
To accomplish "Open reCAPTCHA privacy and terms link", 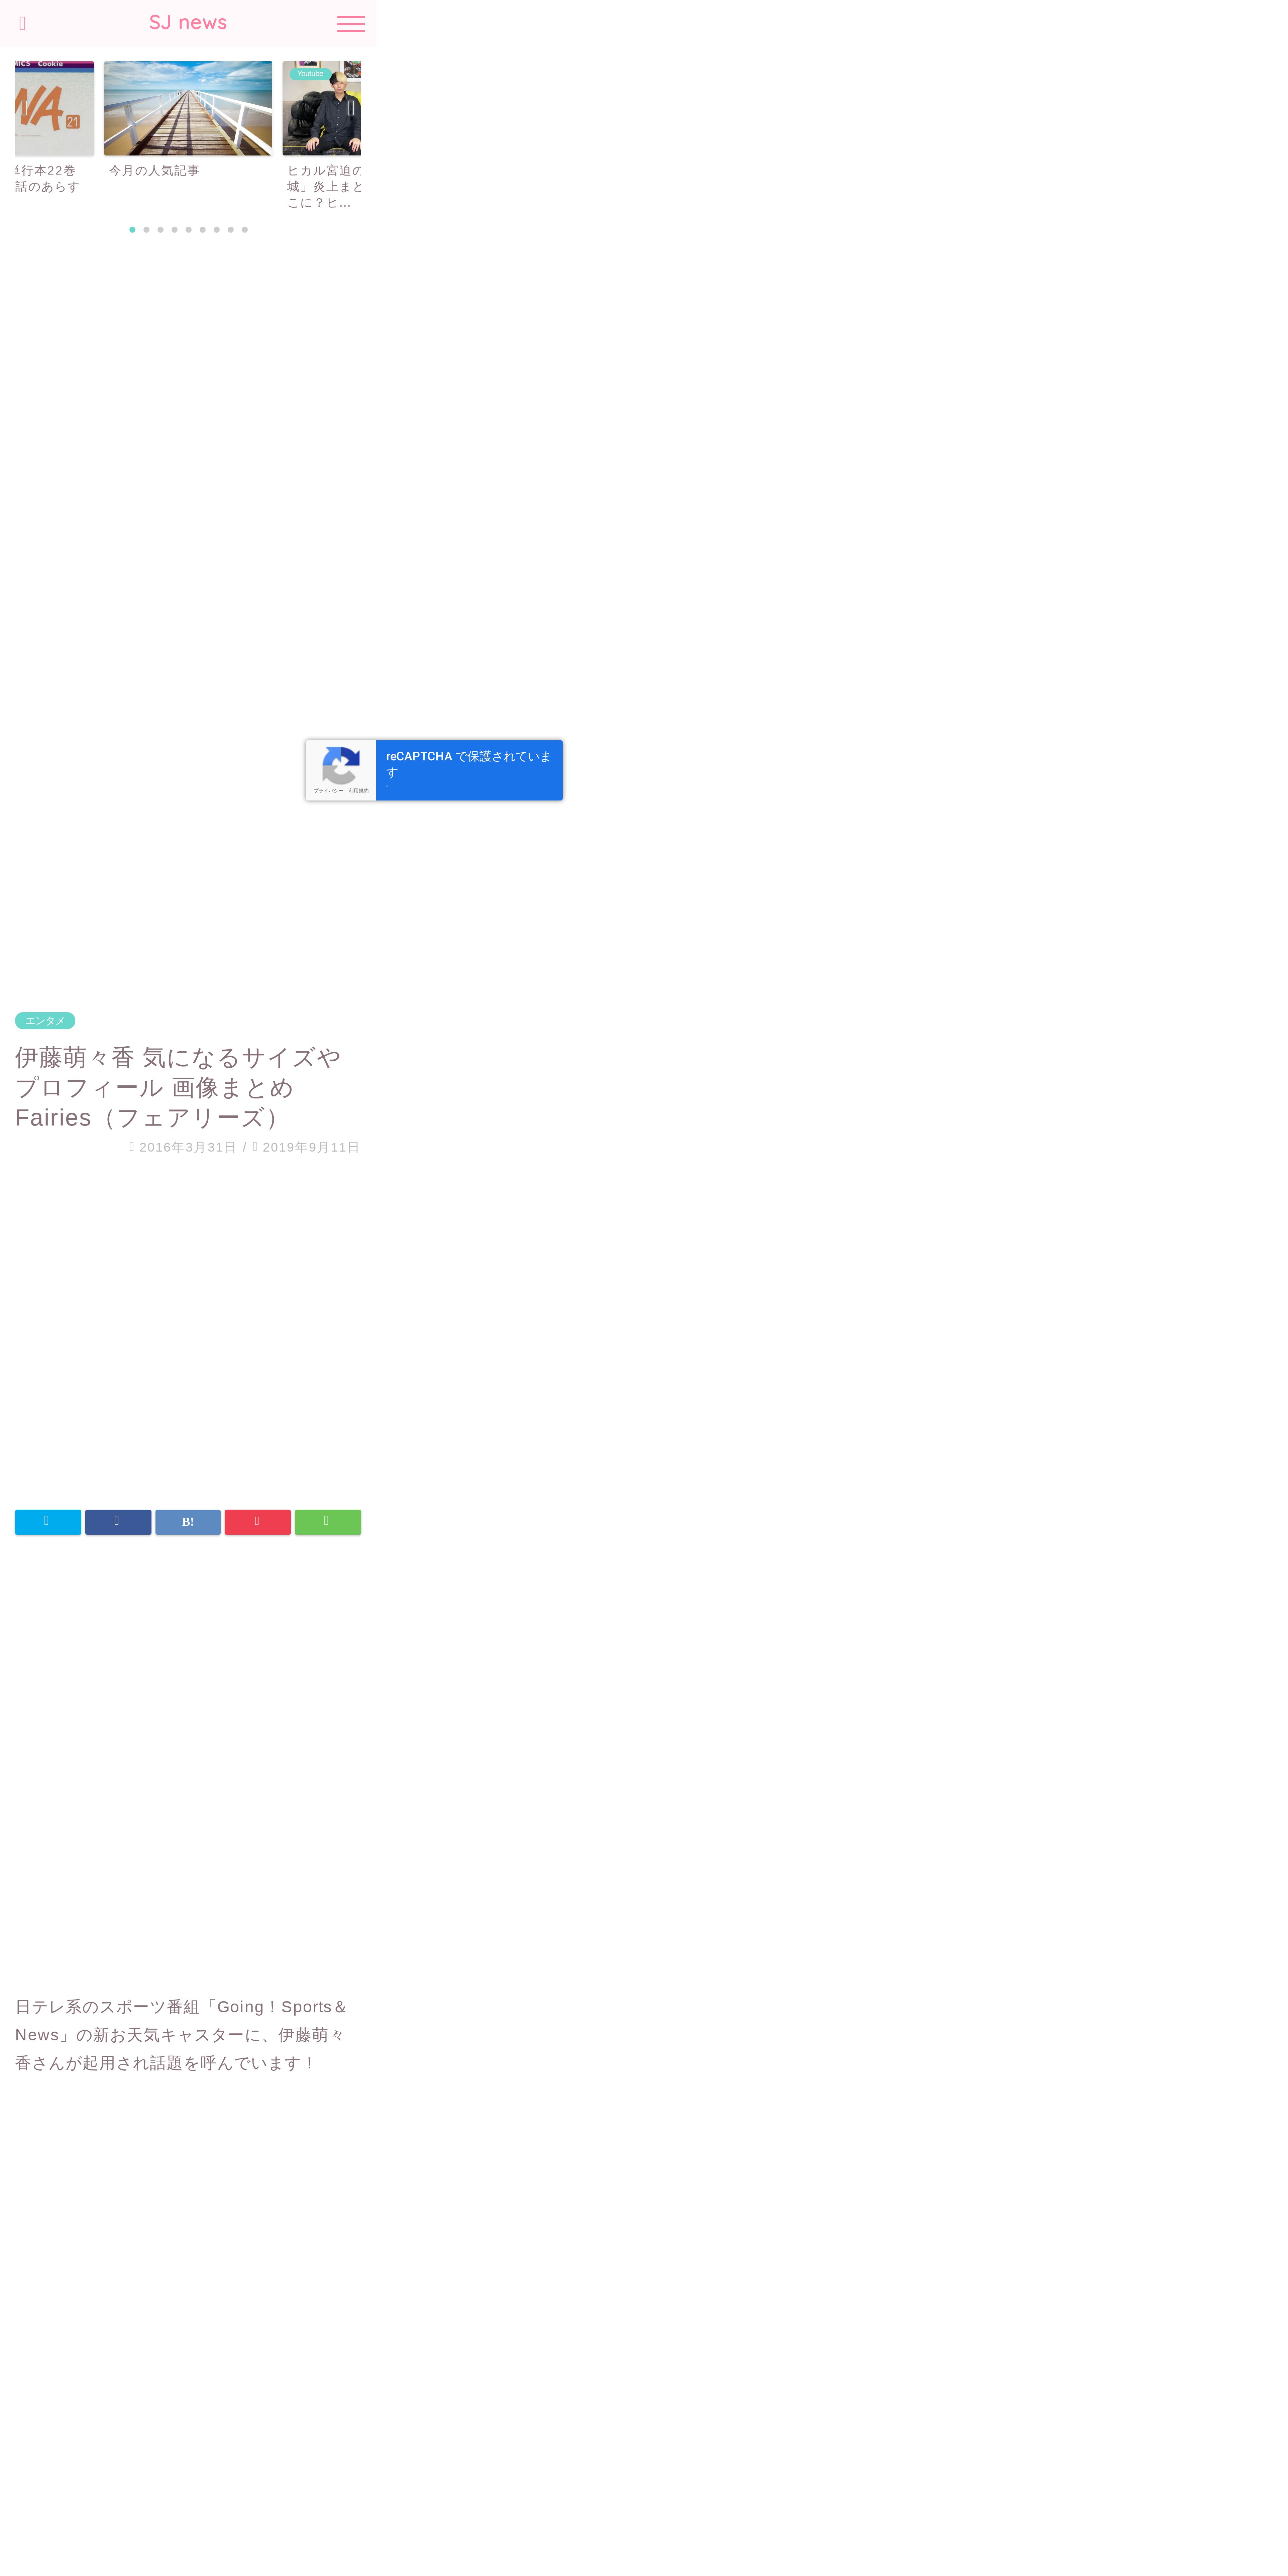I will (x=341, y=791).
